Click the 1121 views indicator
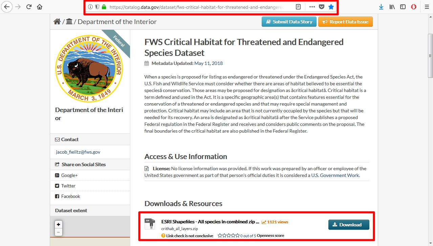The width and height of the screenshot is (433, 246). (x=275, y=222)
